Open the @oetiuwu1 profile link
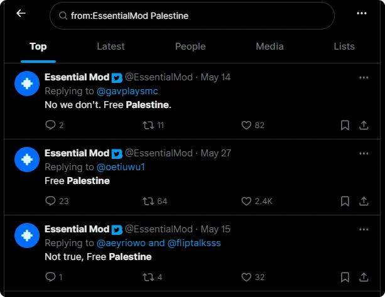This screenshot has width=385, height=297. [121, 167]
